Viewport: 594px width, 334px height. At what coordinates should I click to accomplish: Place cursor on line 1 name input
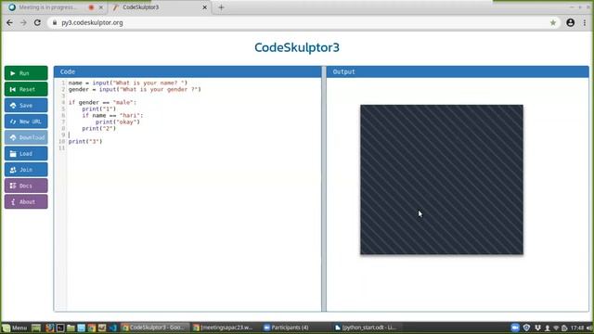pyautogui.click(x=128, y=83)
